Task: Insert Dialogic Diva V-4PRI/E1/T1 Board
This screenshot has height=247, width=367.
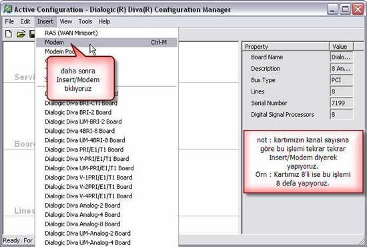Action: 107,196
